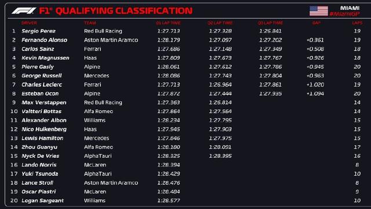The height and width of the screenshot is (209, 371).
Task: Click the United States flag icon
Action: click(x=319, y=11)
